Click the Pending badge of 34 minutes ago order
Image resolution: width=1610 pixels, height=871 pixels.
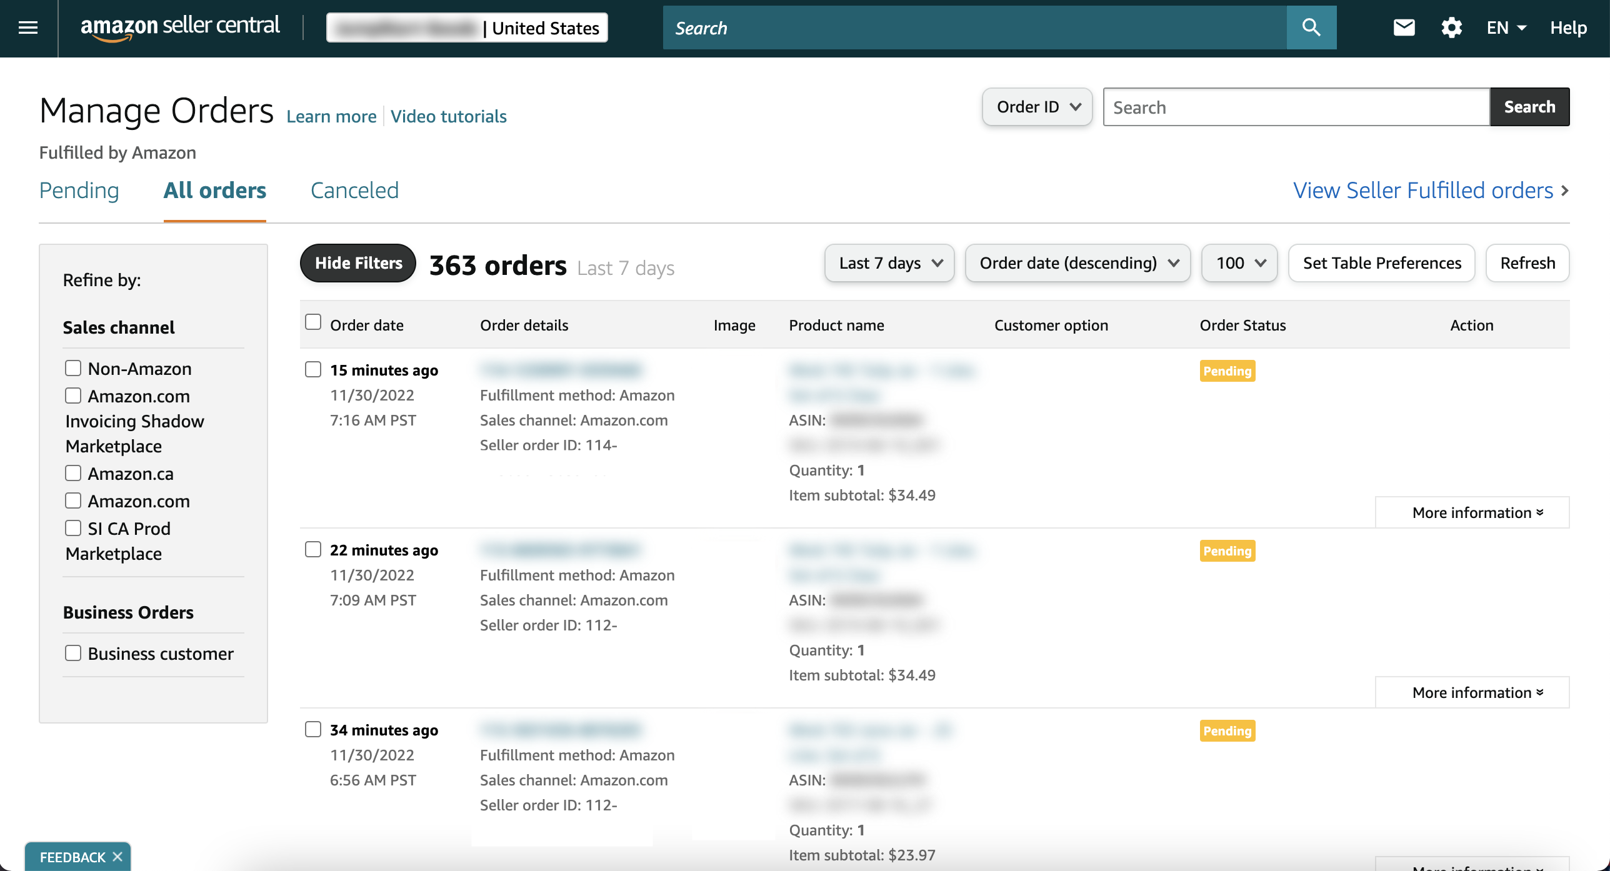(1227, 730)
